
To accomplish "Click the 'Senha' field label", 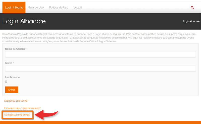I will click(9, 63).
